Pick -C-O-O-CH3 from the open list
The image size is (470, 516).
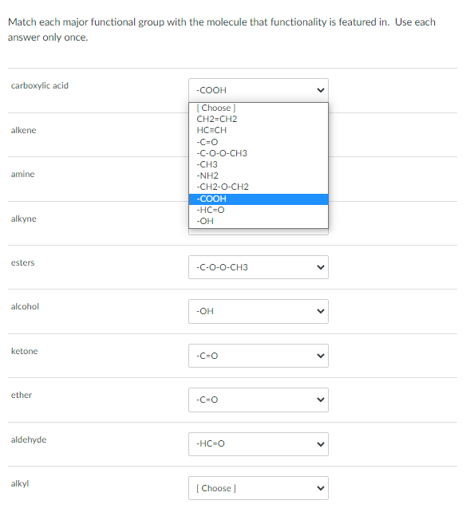[259, 153]
